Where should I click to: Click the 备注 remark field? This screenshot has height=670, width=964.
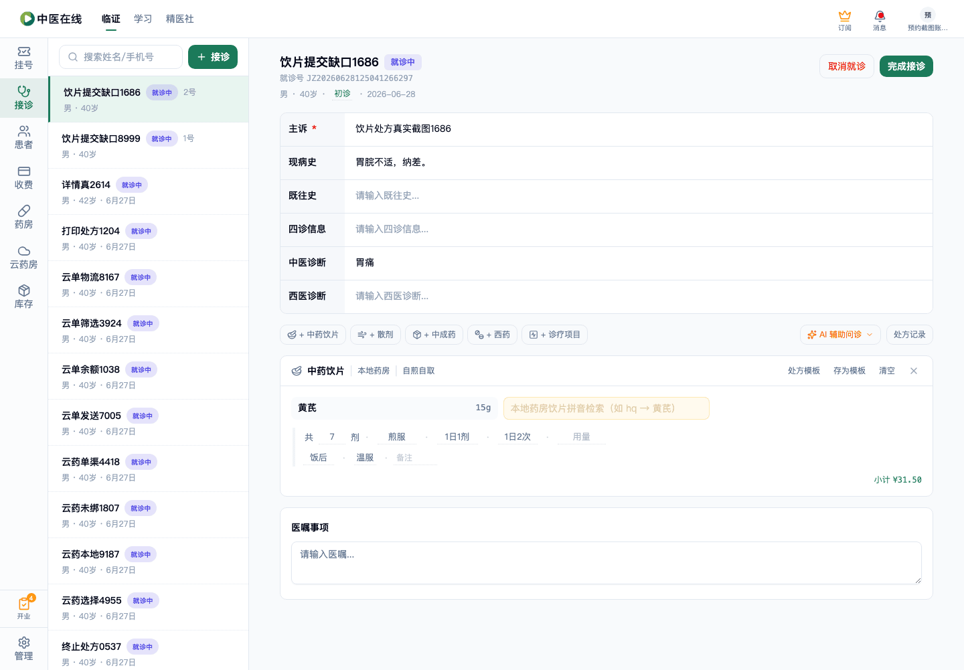pos(416,458)
